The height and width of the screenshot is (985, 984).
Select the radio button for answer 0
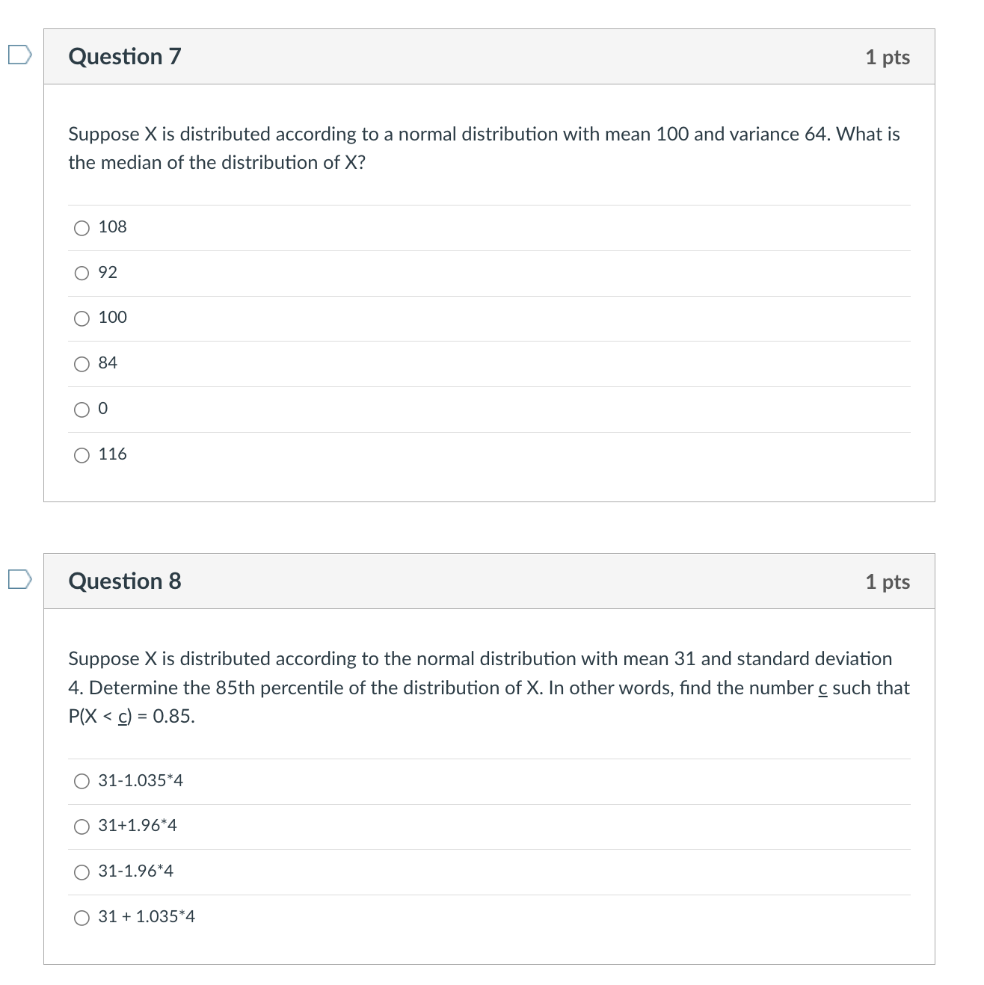point(82,409)
